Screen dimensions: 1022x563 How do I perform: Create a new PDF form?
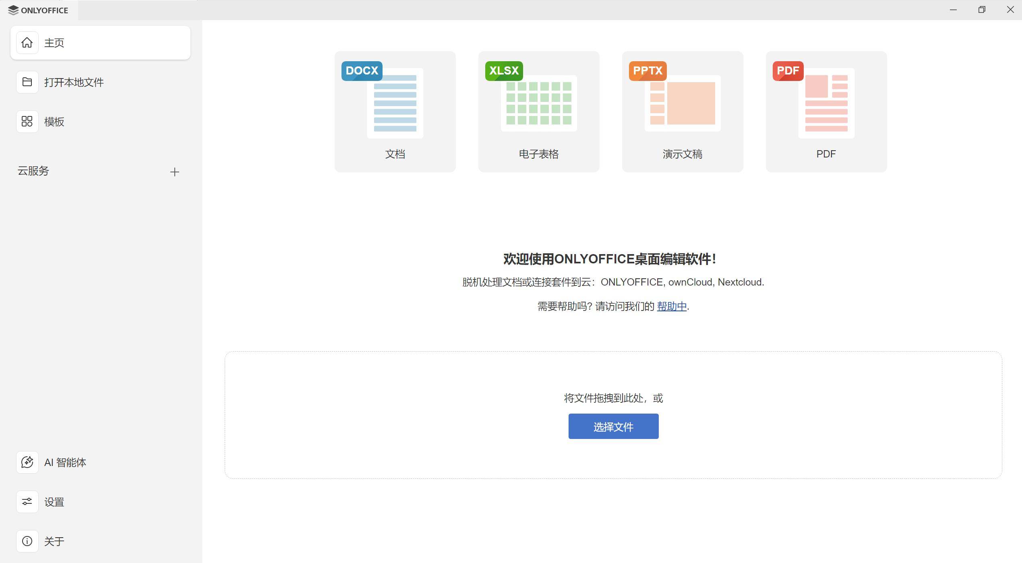point(826,112)
